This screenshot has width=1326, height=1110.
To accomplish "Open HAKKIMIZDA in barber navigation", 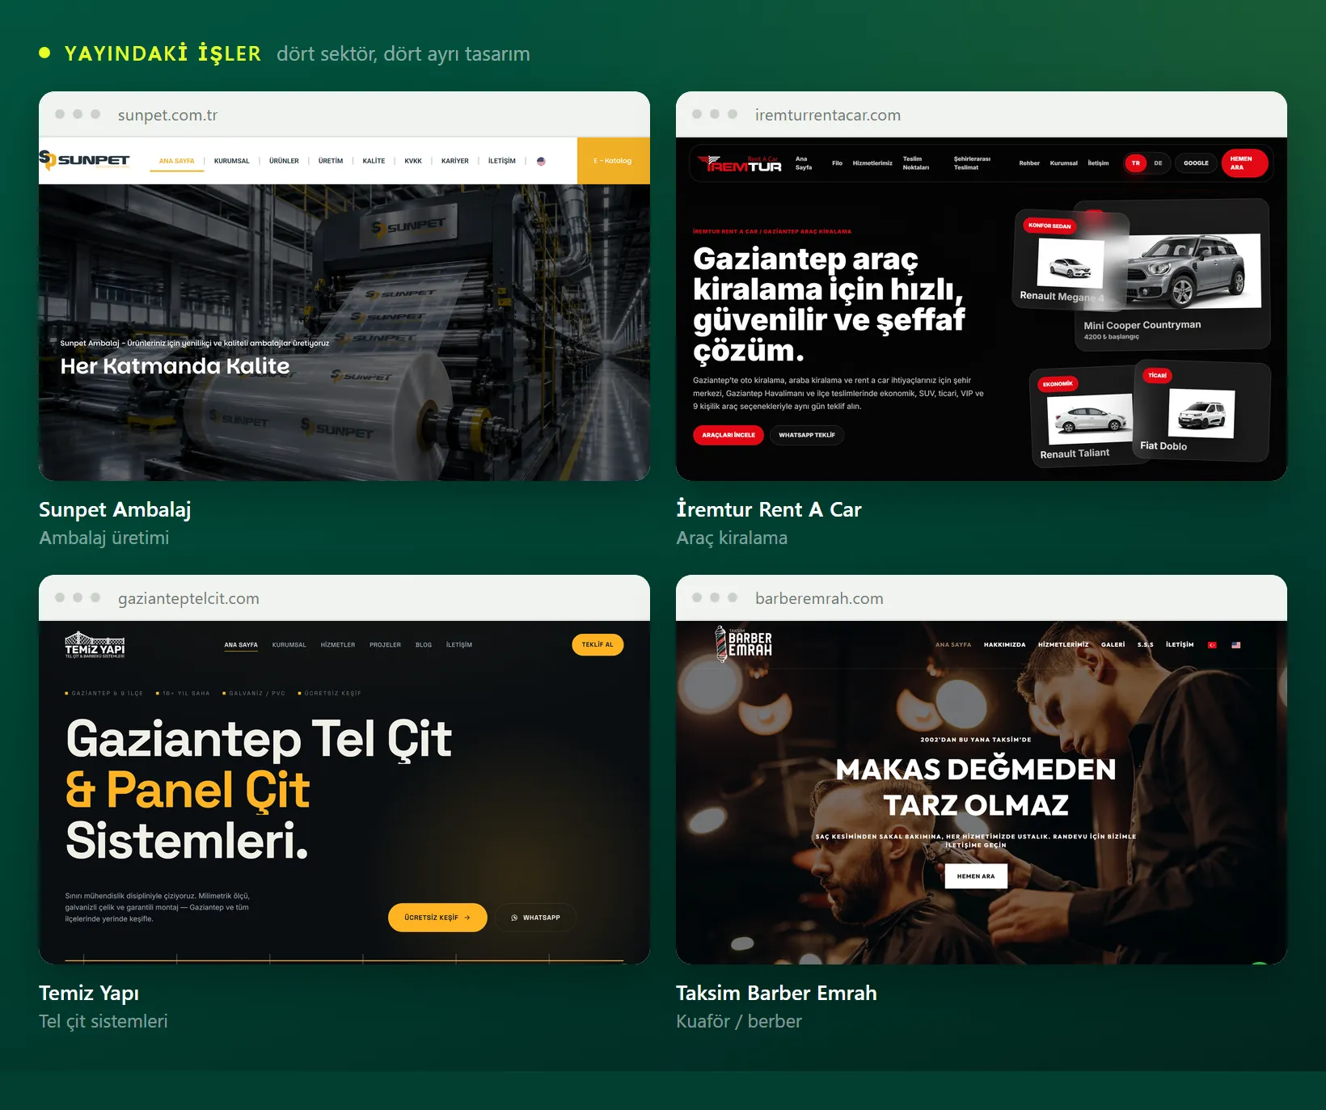I will pyautogui.click(x=1004, y=645).
